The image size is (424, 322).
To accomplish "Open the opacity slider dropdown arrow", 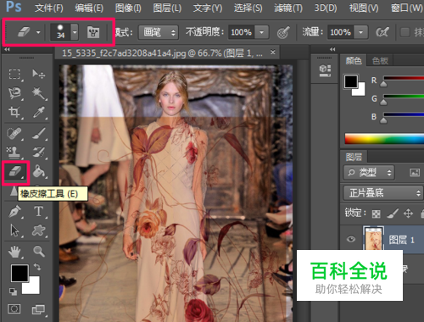I will (261, 32).
